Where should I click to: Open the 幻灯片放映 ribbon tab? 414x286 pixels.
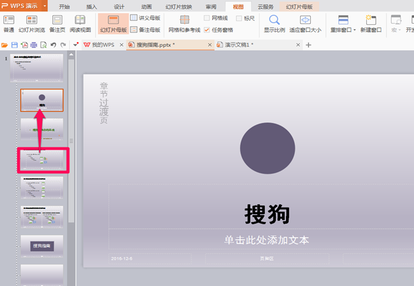pos(179,6)
